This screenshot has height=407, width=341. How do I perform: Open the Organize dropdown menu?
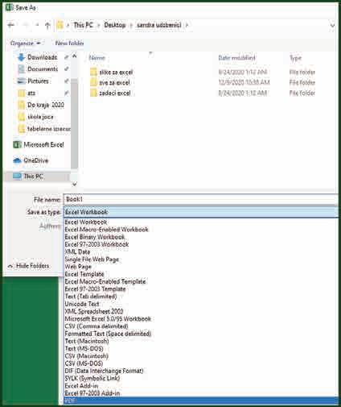click(x=25, y=44)
